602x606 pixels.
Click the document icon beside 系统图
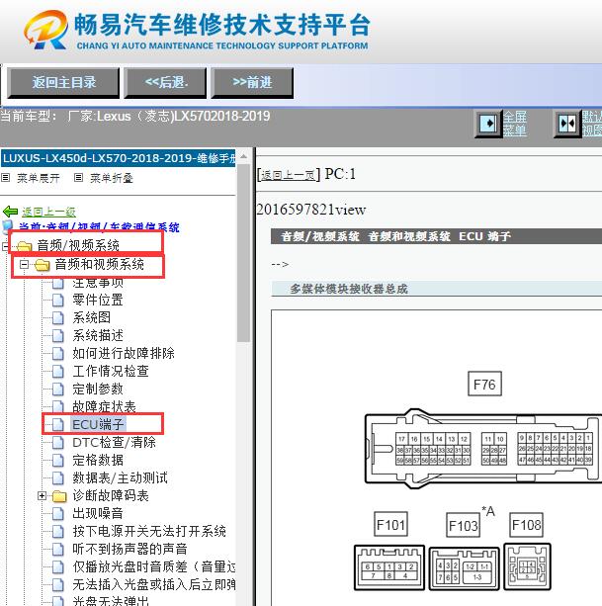point(58,317)
